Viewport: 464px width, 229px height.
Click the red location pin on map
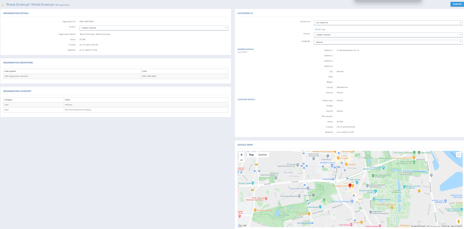pos(350,186)
